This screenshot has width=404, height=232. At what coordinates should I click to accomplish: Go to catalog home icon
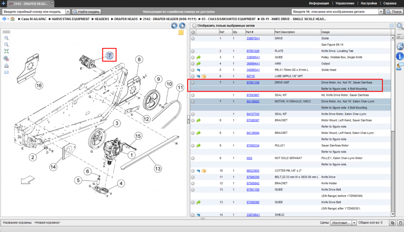point(13,19)
